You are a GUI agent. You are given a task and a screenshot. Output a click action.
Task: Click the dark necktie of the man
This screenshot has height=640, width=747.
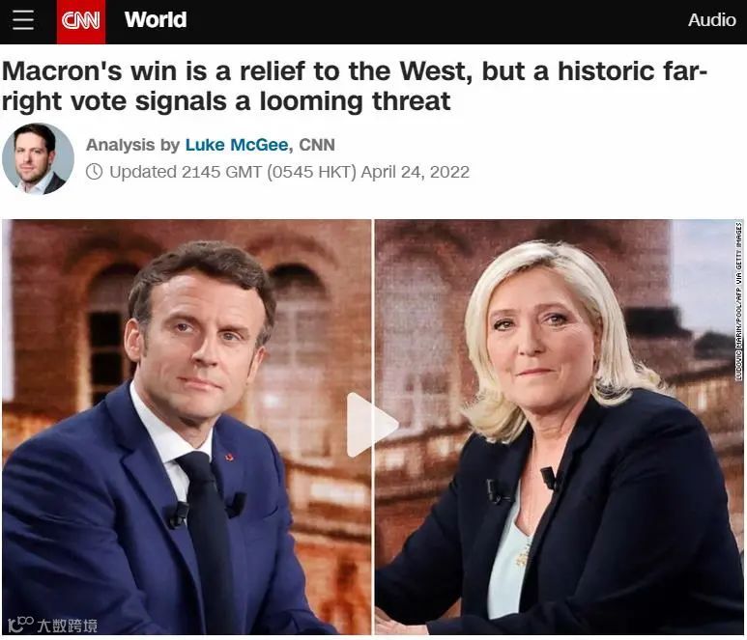(x=210, y=538)
